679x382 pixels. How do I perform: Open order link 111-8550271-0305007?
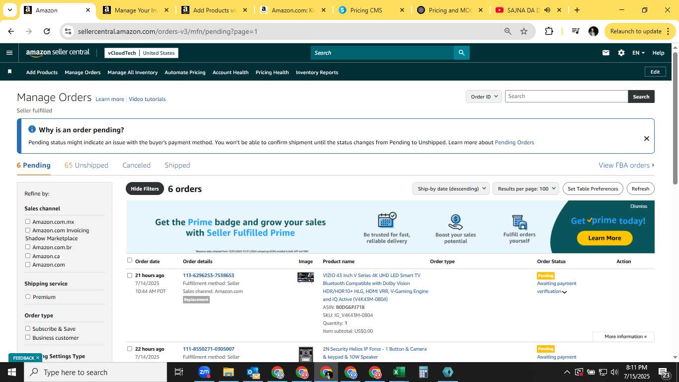[x=208, y=349]
